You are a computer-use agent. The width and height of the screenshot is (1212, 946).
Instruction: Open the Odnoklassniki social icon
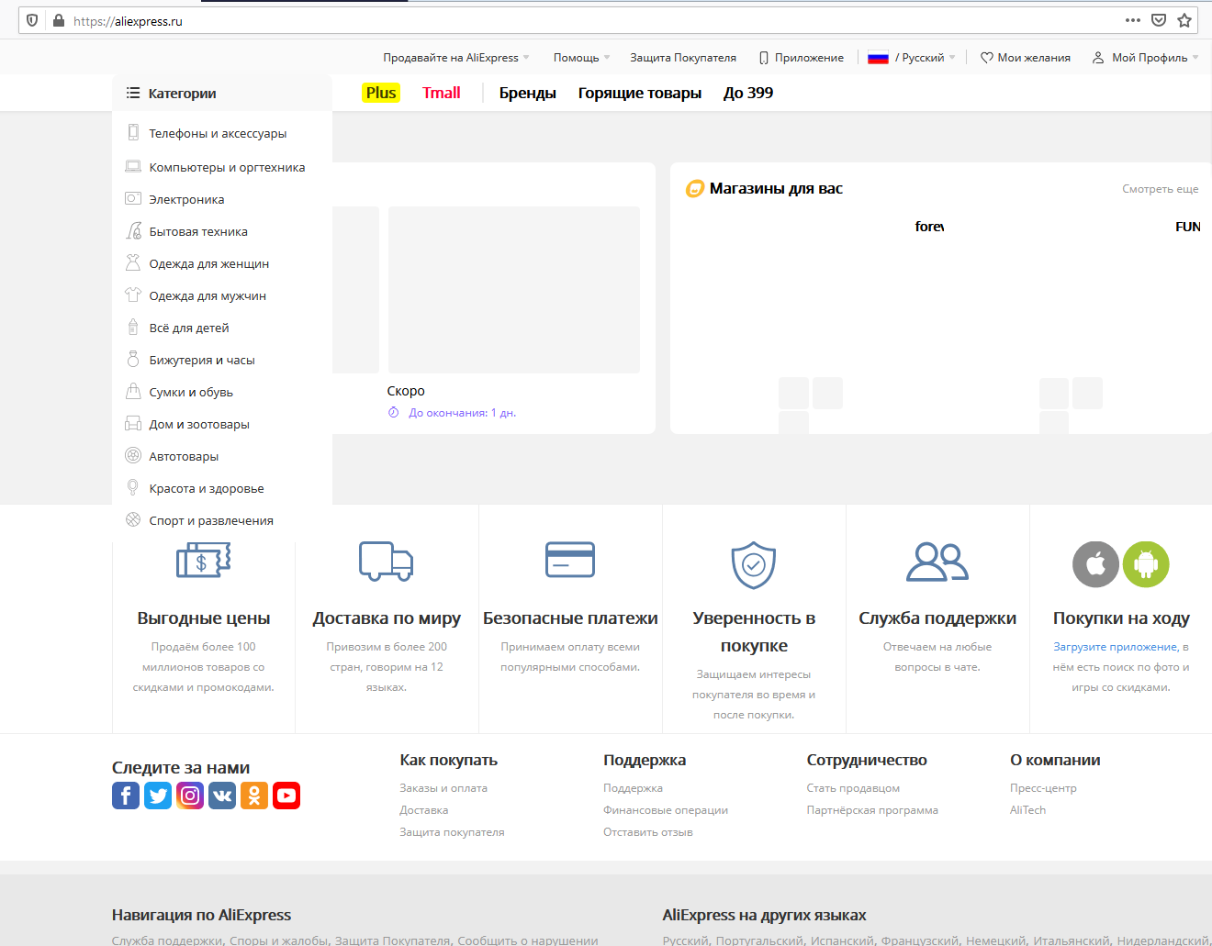pos(254,796)
